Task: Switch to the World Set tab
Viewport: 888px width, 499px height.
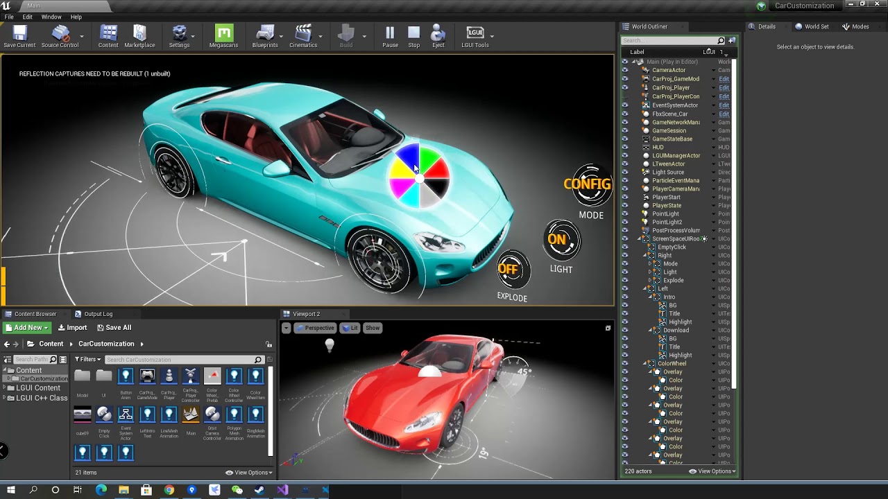Action: 812,26
